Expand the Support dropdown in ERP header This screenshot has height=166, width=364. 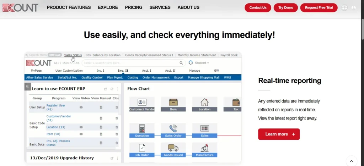click(x=202, y=63)
